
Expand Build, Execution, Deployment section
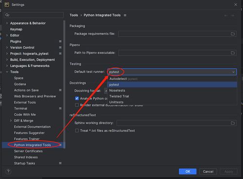click(x=7, y=60)
